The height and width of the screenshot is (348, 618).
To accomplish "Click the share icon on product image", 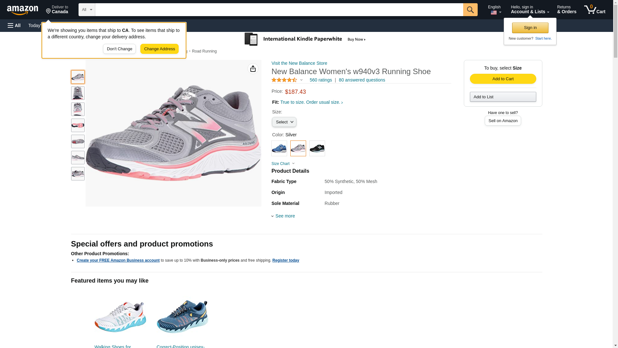I will click(x=253, y=69).
